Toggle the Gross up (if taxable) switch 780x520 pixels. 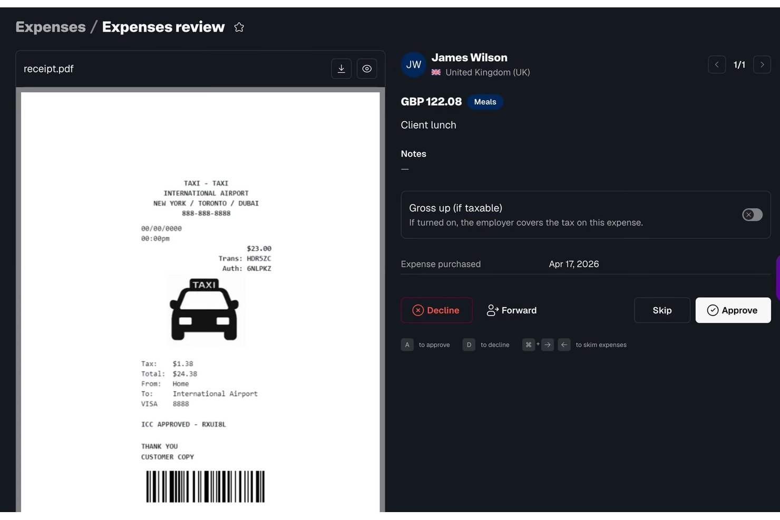pos(752,214)
